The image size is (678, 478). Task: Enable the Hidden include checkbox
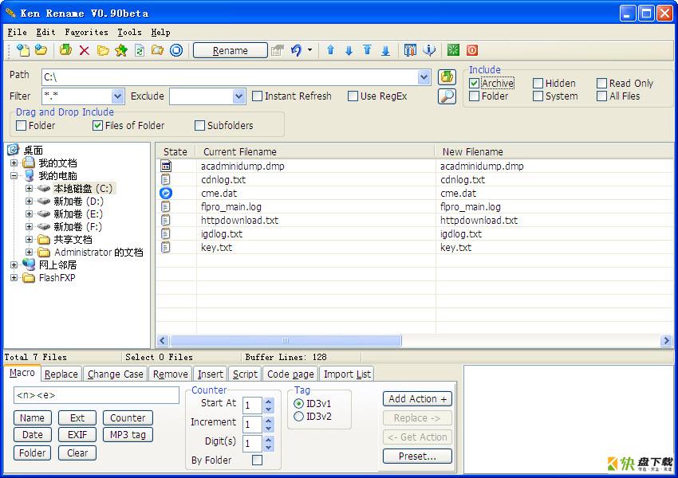click(538, 84)
